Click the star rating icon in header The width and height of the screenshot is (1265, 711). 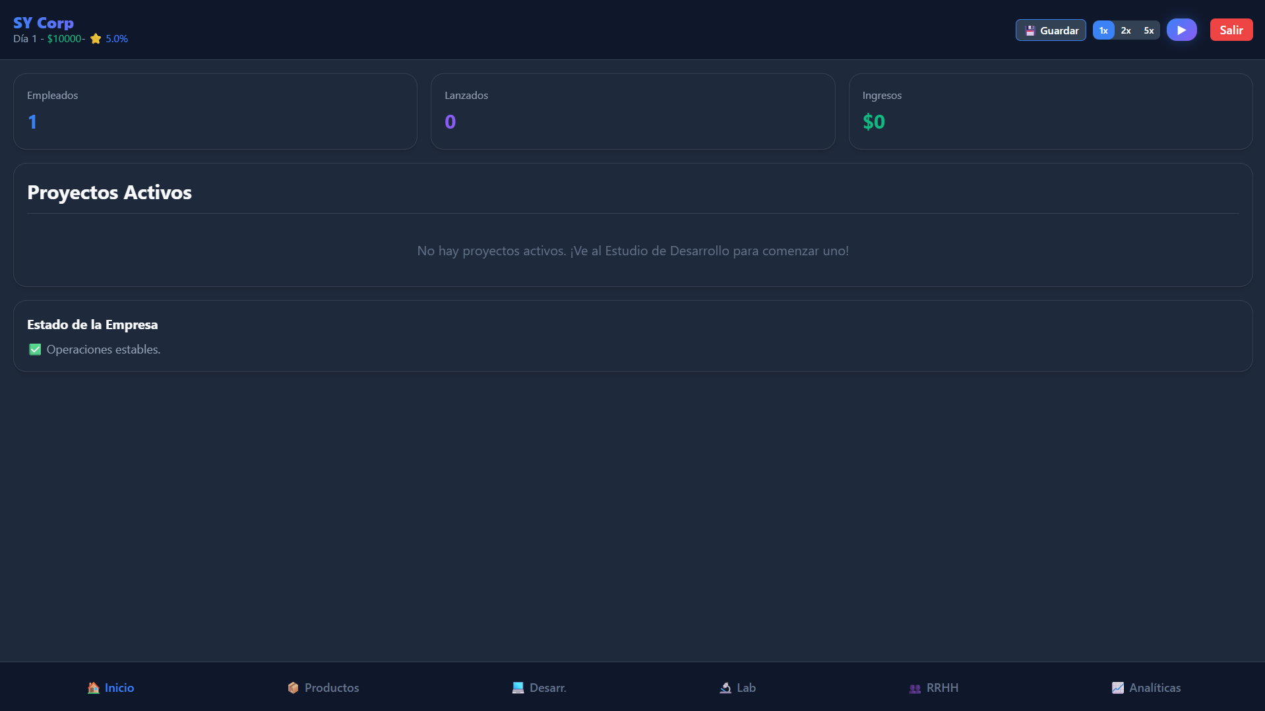click(x=96, y=39)
